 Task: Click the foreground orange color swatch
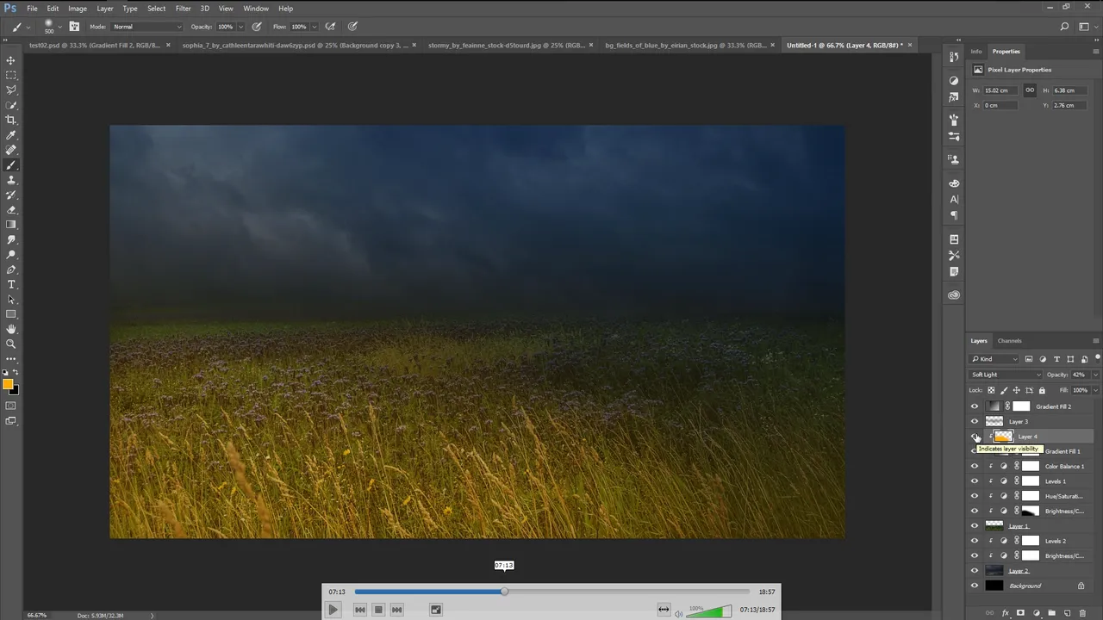pyautogui.click(x=8, y=384)
